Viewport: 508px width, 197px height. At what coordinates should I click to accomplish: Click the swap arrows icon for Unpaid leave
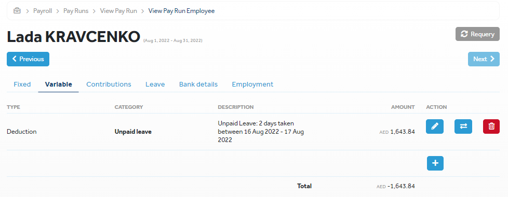point(463,126)
